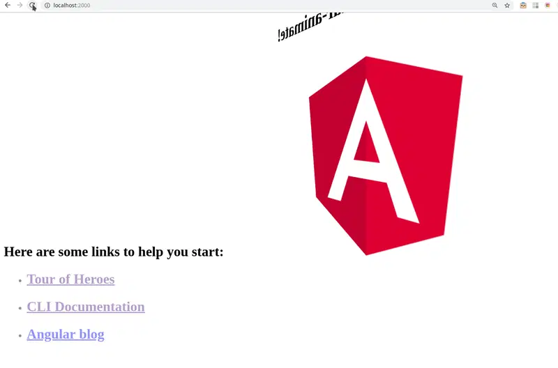Viewport: 558px width, 368px height.
Task: Click the bullet beside CLI Documentation
Action: (20, 308)
